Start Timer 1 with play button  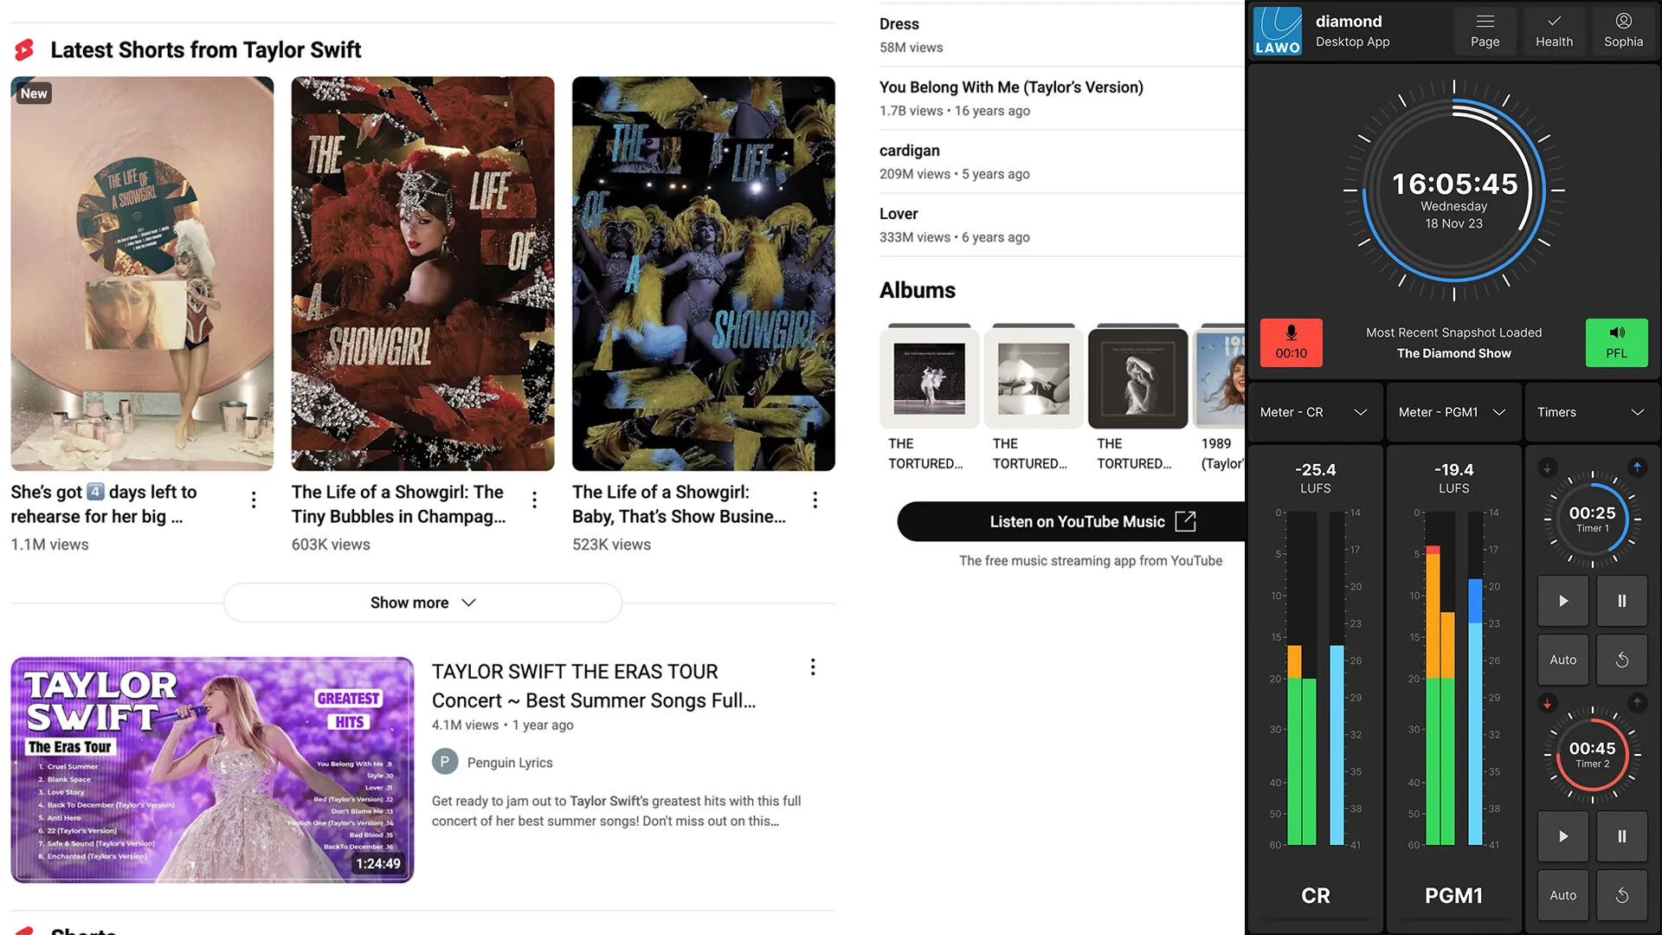pyautogui.click(x=1562, y=601)
